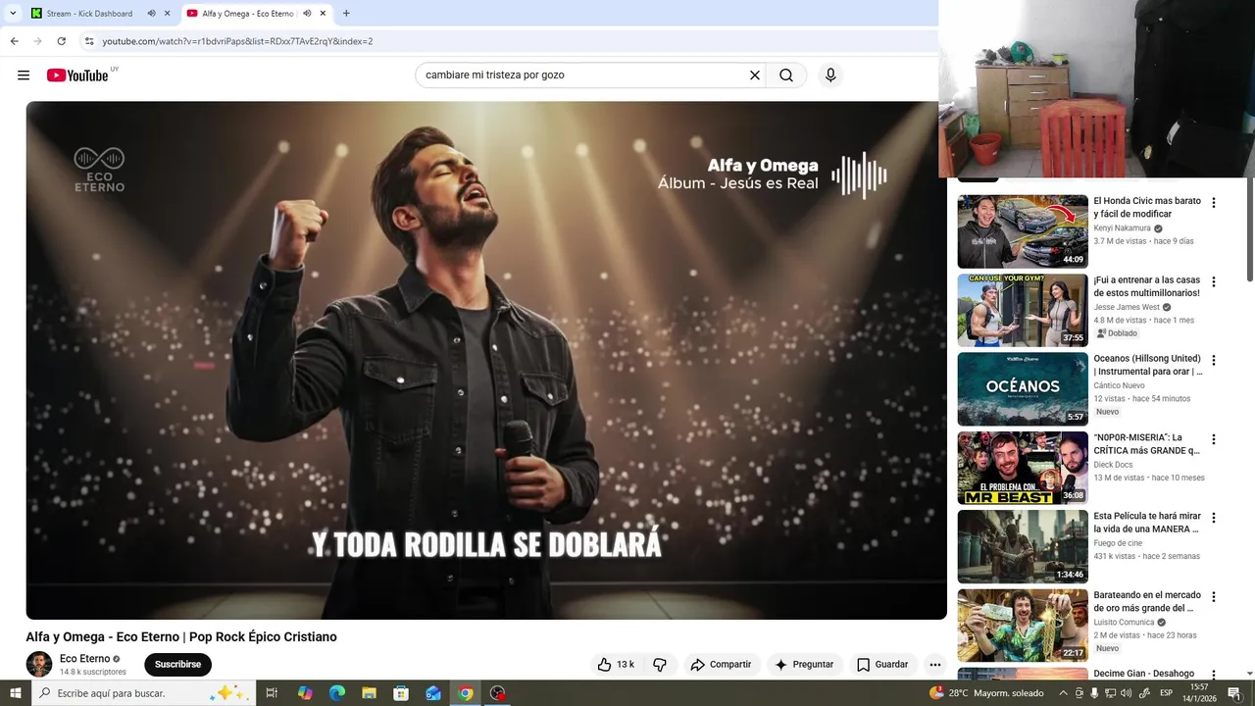Image resolution: width=1255 pixels, height=706 pixels.
Task: Open Honda Civic video thumbnail
Action: 1023,231
